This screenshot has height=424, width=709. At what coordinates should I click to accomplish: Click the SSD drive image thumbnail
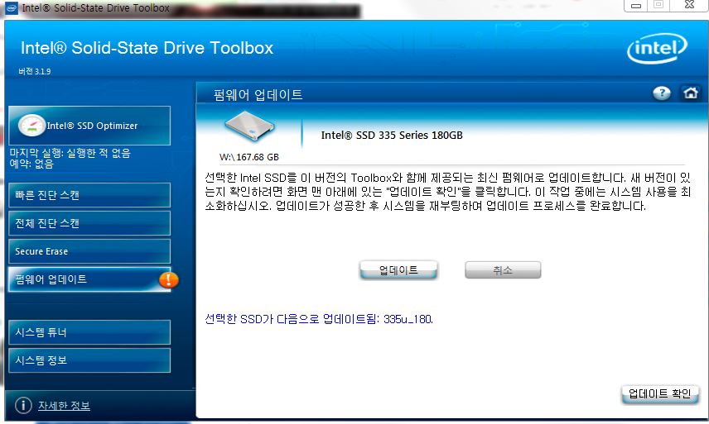coord(249,127)
